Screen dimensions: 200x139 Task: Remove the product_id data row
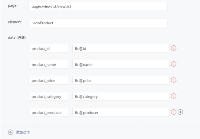(174, 48)
